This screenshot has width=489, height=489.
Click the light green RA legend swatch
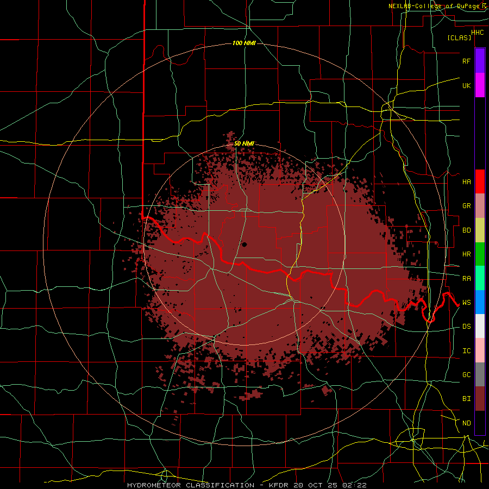coord(480,278)
